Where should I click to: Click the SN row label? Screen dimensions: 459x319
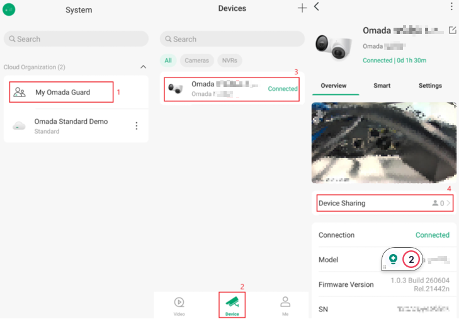323,310
